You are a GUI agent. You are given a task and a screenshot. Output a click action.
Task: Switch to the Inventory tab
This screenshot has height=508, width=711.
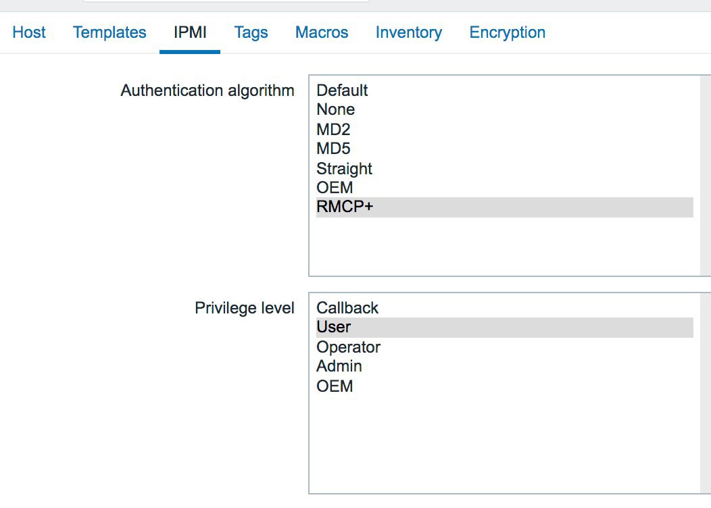(409, 32)
